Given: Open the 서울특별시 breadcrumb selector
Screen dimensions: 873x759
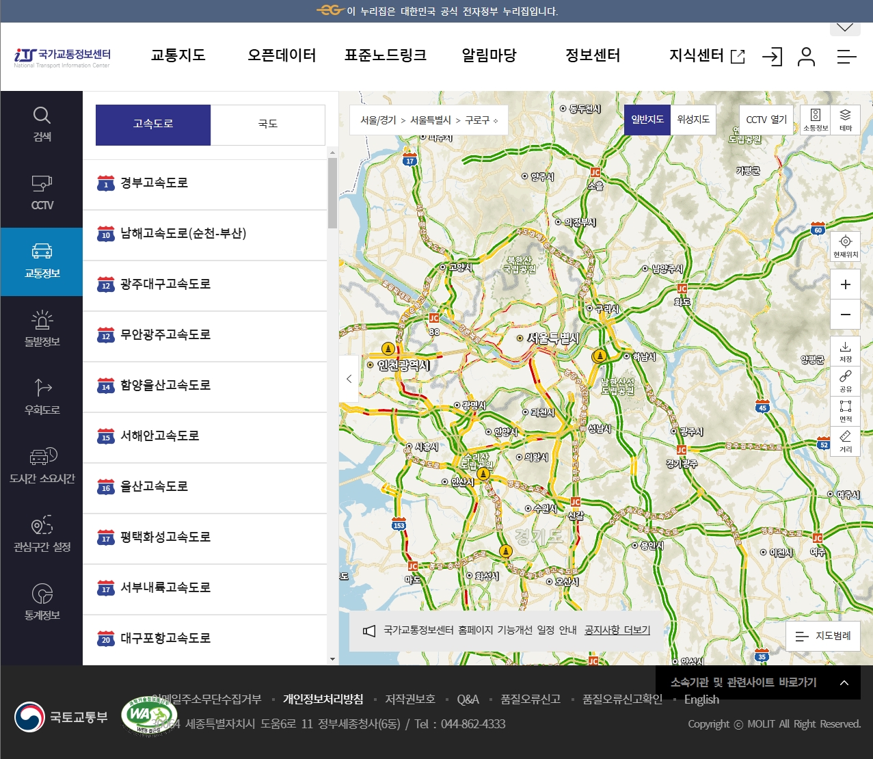Looking at the screenshot, I should (431, 120).
